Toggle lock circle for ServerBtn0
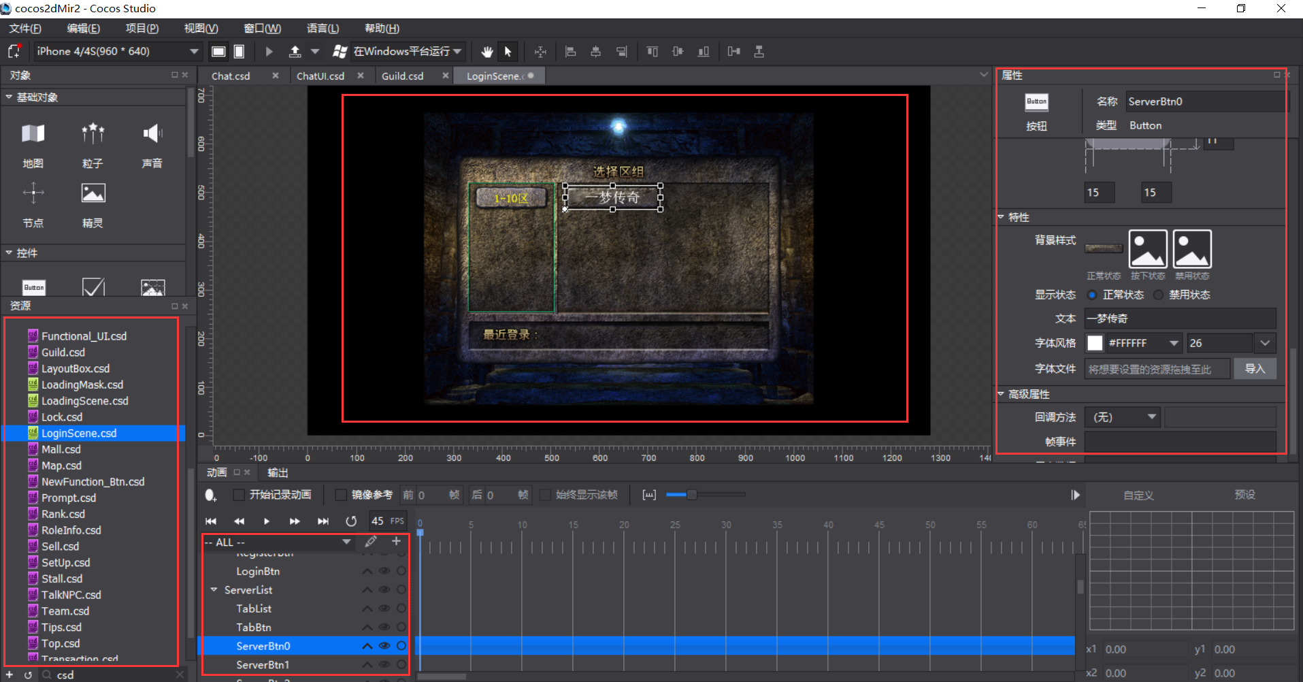 (401, 646)
